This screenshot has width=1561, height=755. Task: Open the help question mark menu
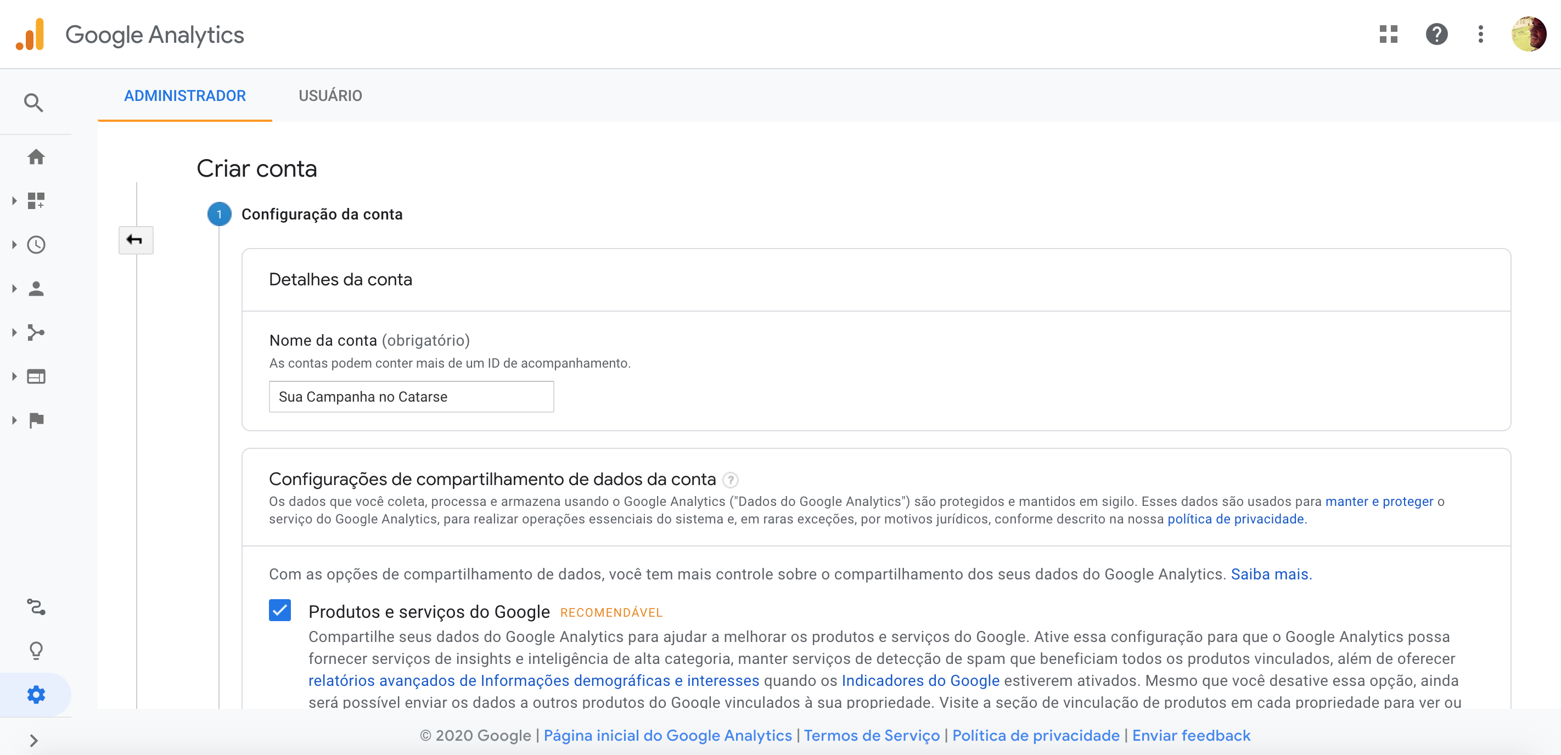[1436, 35]
